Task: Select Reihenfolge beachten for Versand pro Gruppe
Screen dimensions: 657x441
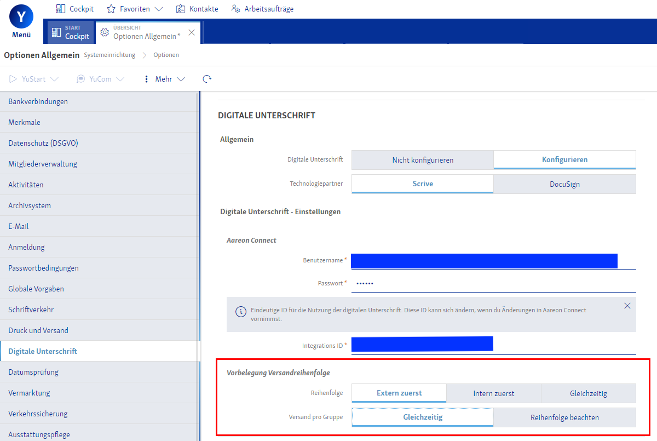Action: tap(564, 417)
